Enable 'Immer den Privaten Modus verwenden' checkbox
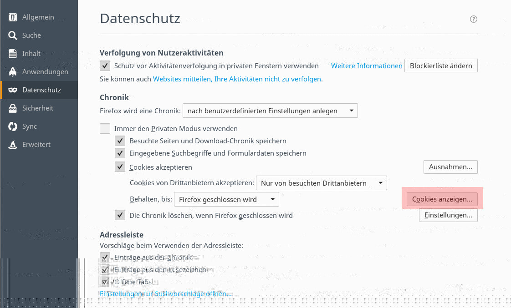This screenshot has height=308, width=511. click(x=105, y=129)
